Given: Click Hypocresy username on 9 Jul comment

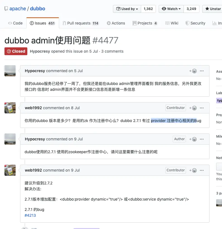Looking at the screenshot, I should point(35,139).
